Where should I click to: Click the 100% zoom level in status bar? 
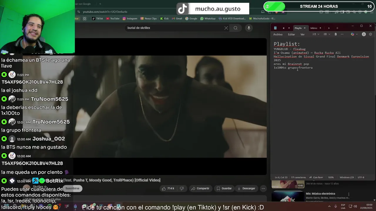coord(331,177)
